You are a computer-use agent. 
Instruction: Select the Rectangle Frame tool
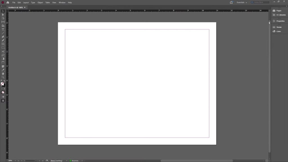tap(3, 44)
